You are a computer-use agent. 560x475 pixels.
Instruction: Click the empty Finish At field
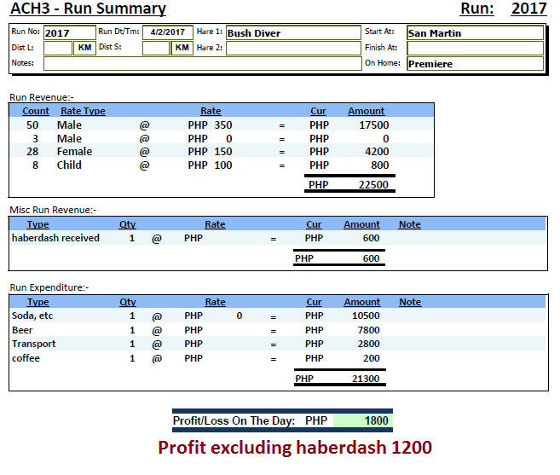[474, 48]
